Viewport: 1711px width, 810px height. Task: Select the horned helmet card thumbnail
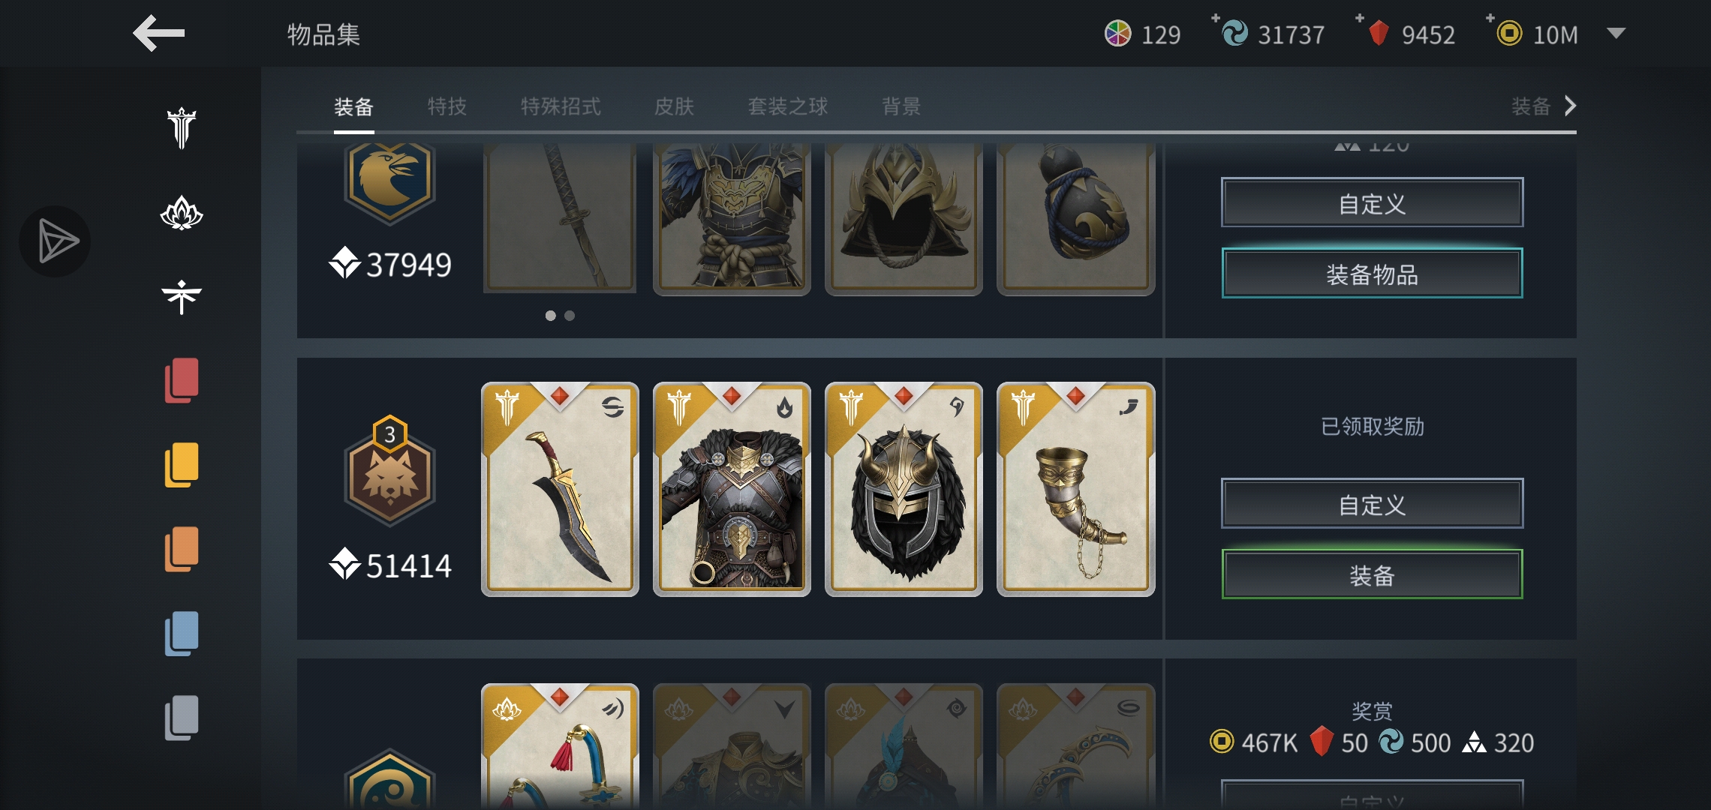pos(904,489)
